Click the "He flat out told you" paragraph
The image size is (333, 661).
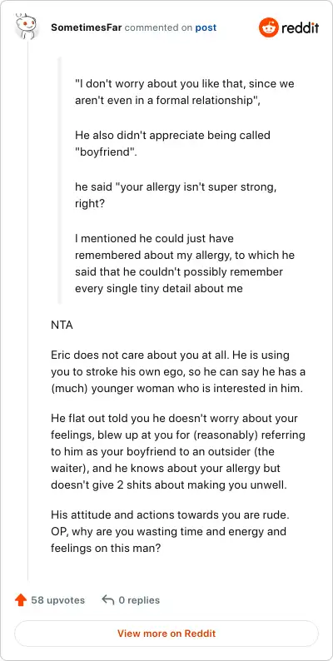pos(178,451)
